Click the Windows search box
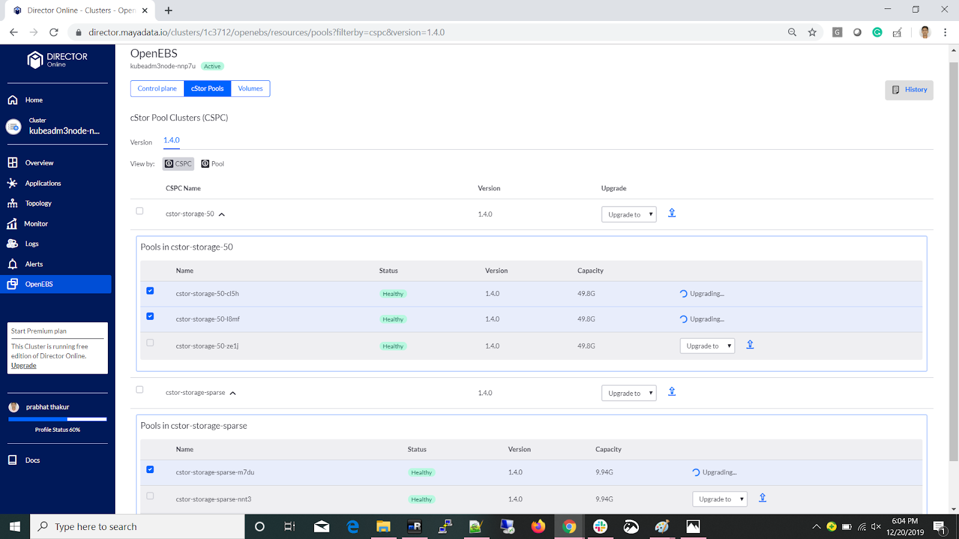This screenshot has width=959, height=539. pos(138,526)
